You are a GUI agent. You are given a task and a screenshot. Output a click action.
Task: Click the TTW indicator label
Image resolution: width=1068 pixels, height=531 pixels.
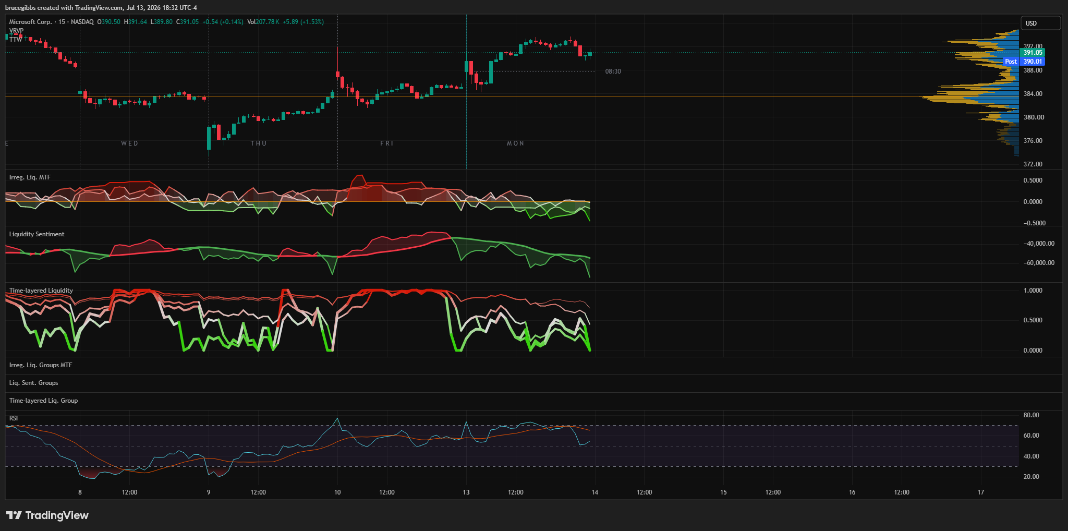point(16,39)
